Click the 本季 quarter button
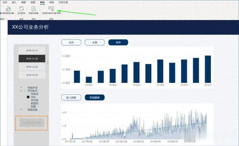The image size is (239, 146). [x=94, y=42]
